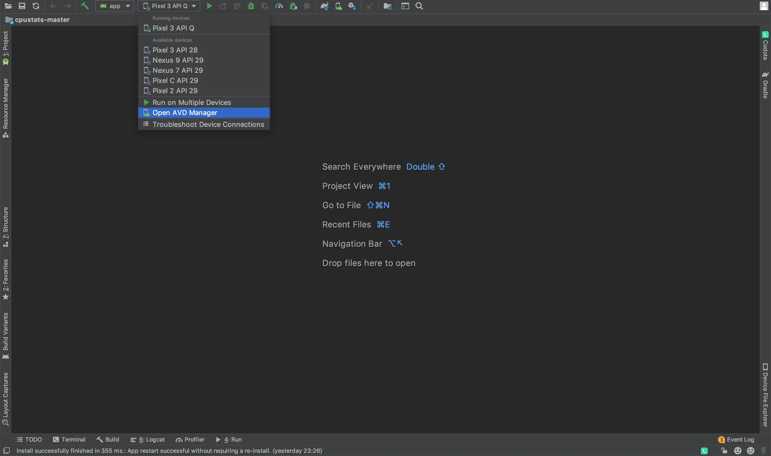
Task: Click Troubleshoot Device Connections
Action: 208,124
